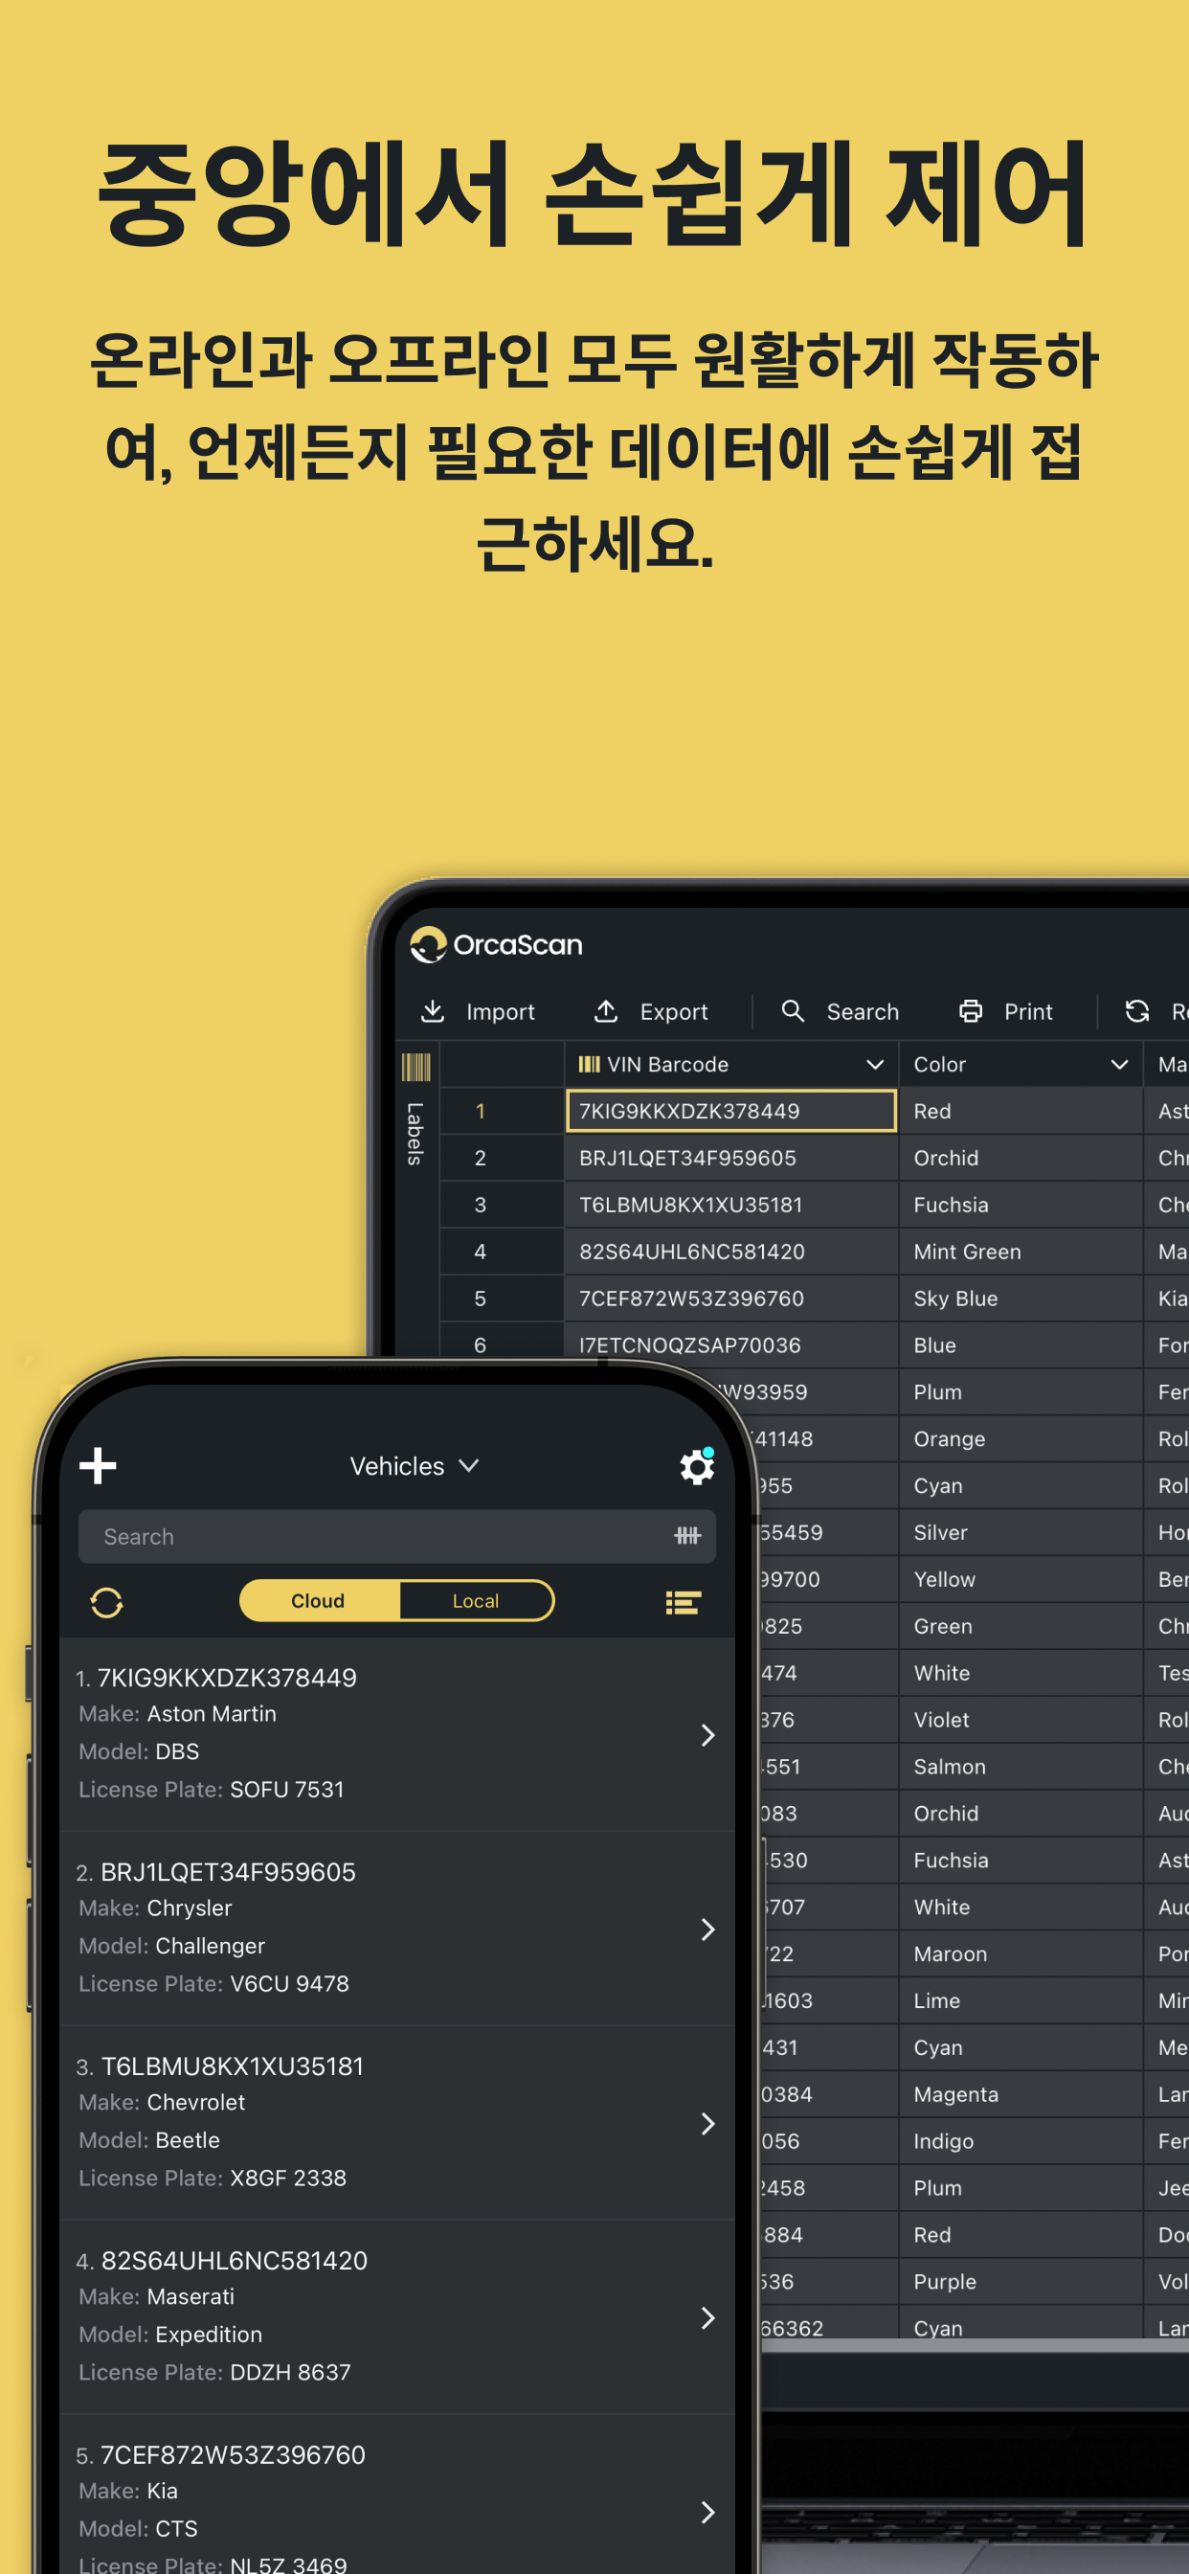The image size is (1189, 2574).
Task: Open the vertical Labels side tab
Action: tap(415, 1133)
